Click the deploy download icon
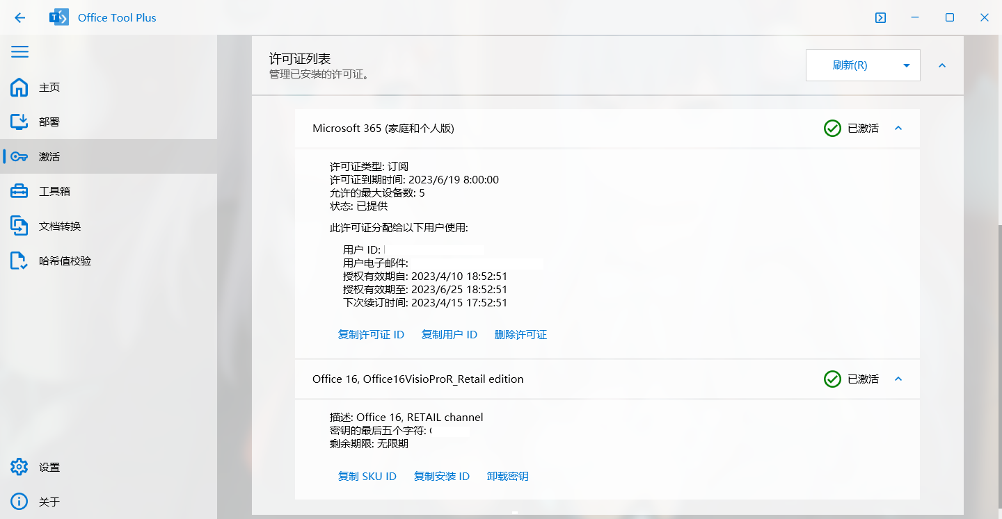Image resolution: width=1002 pixels, height=519 pixels. click(x=19, y=122)
